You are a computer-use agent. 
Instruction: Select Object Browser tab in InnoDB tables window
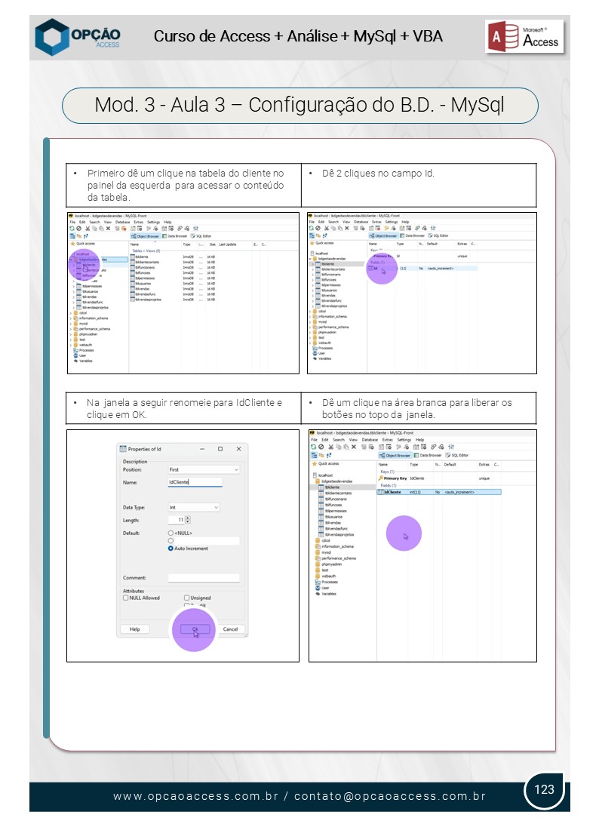point(146,236)
